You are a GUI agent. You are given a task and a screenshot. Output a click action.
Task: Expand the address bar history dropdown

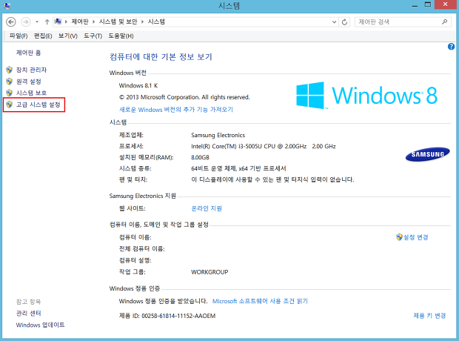click(334, 21)
